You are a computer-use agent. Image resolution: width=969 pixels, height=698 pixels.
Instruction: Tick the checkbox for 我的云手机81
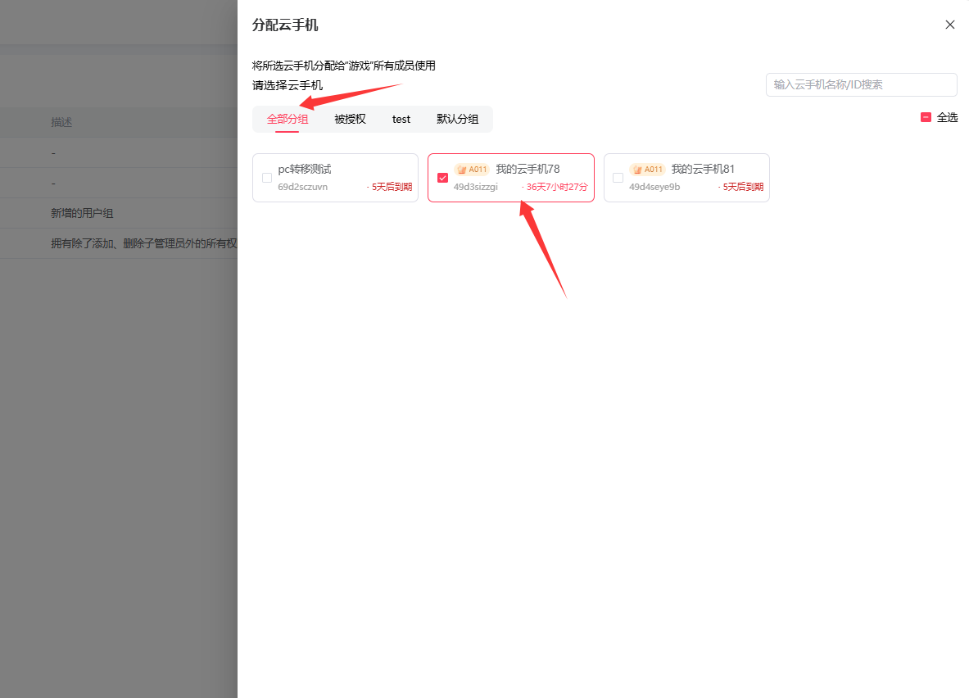tap(618, 178)
